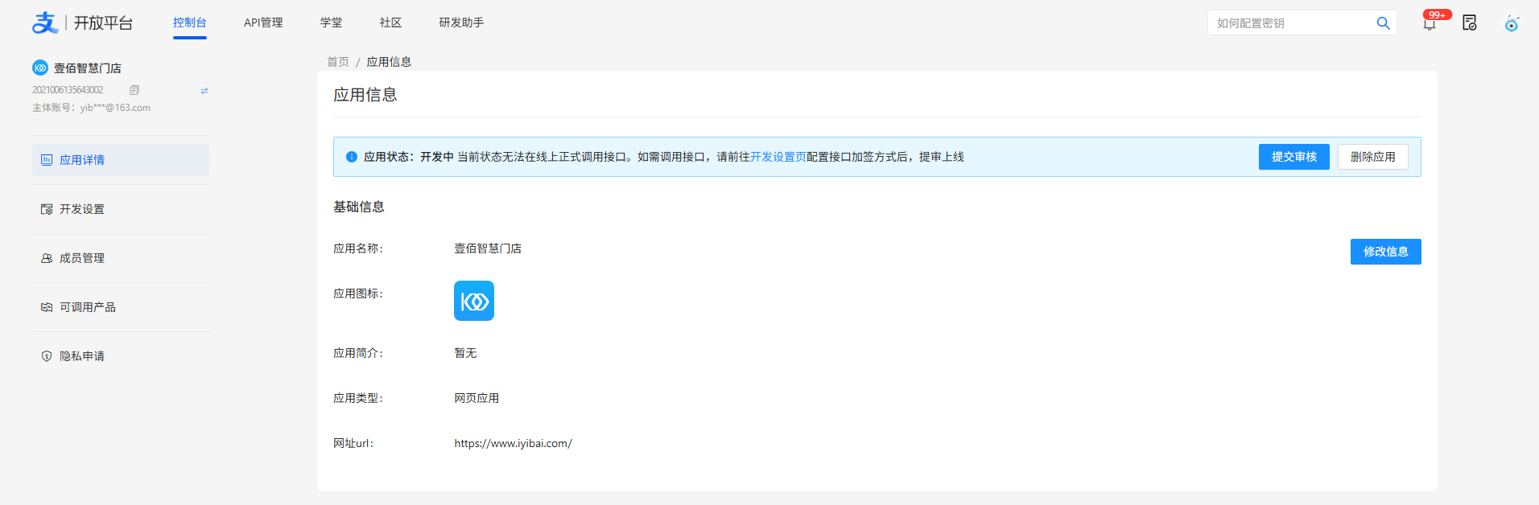Screen dimensions: 1539x505
Task: Click the 99+ notification badge
Action: 1437,14
